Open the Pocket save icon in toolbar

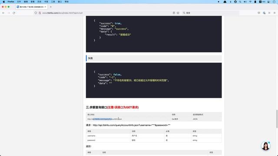point(259,13)
